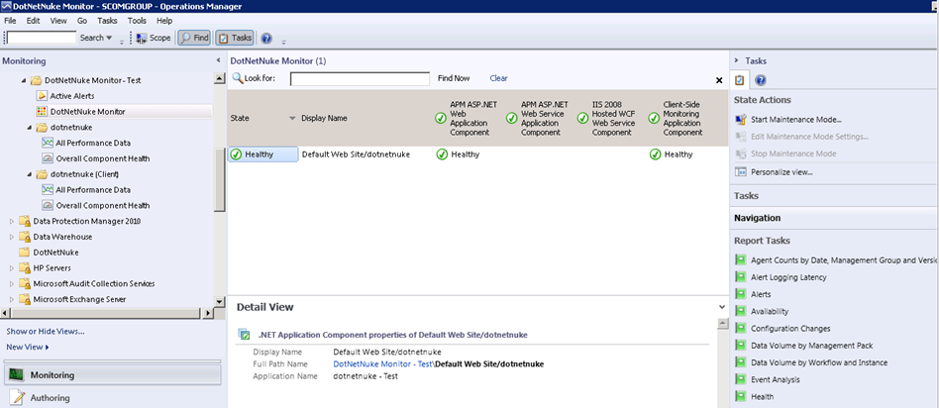Expand the Data Protection Manager 2010 node
Screen dimensions: 939x408
11,221
